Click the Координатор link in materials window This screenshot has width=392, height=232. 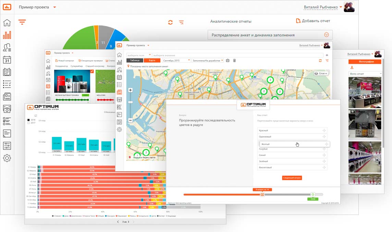(61, 66)
